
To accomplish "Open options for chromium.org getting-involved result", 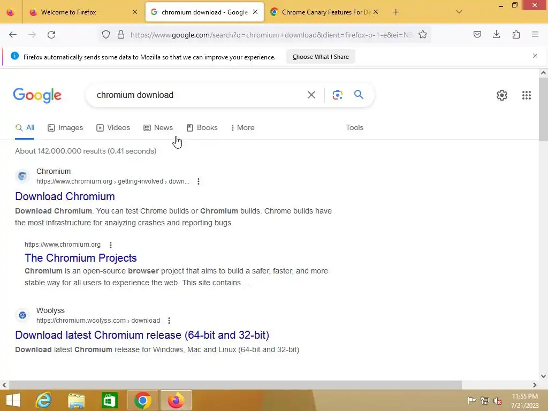I will click(199, 181).
